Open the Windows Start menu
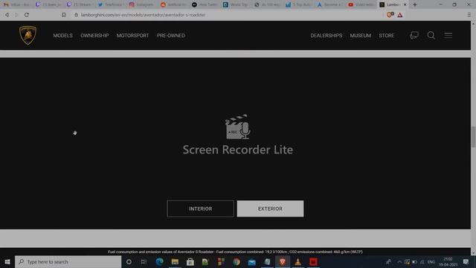476x268 pixels. pos(7,261)
